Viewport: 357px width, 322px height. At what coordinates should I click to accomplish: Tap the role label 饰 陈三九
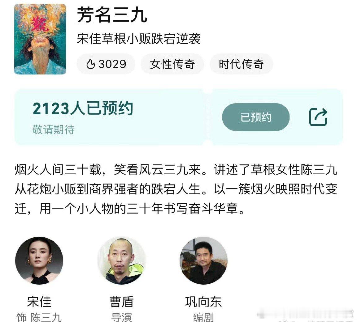pos(39,317)
